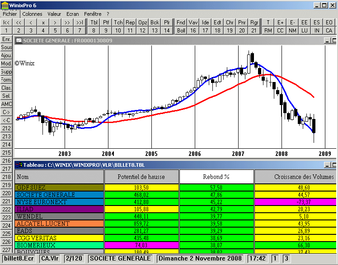Viewport: 338px width, 265px height.
Task: Click the Rep toolbar button
Action: (130, 23)
